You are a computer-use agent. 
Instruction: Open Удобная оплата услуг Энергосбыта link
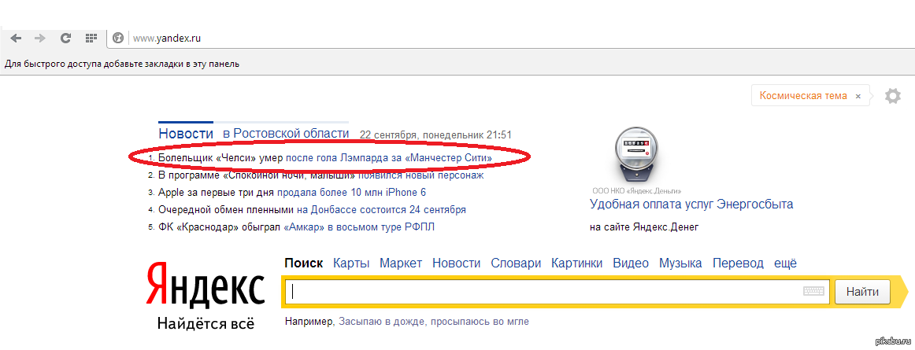tap(691, 204)
